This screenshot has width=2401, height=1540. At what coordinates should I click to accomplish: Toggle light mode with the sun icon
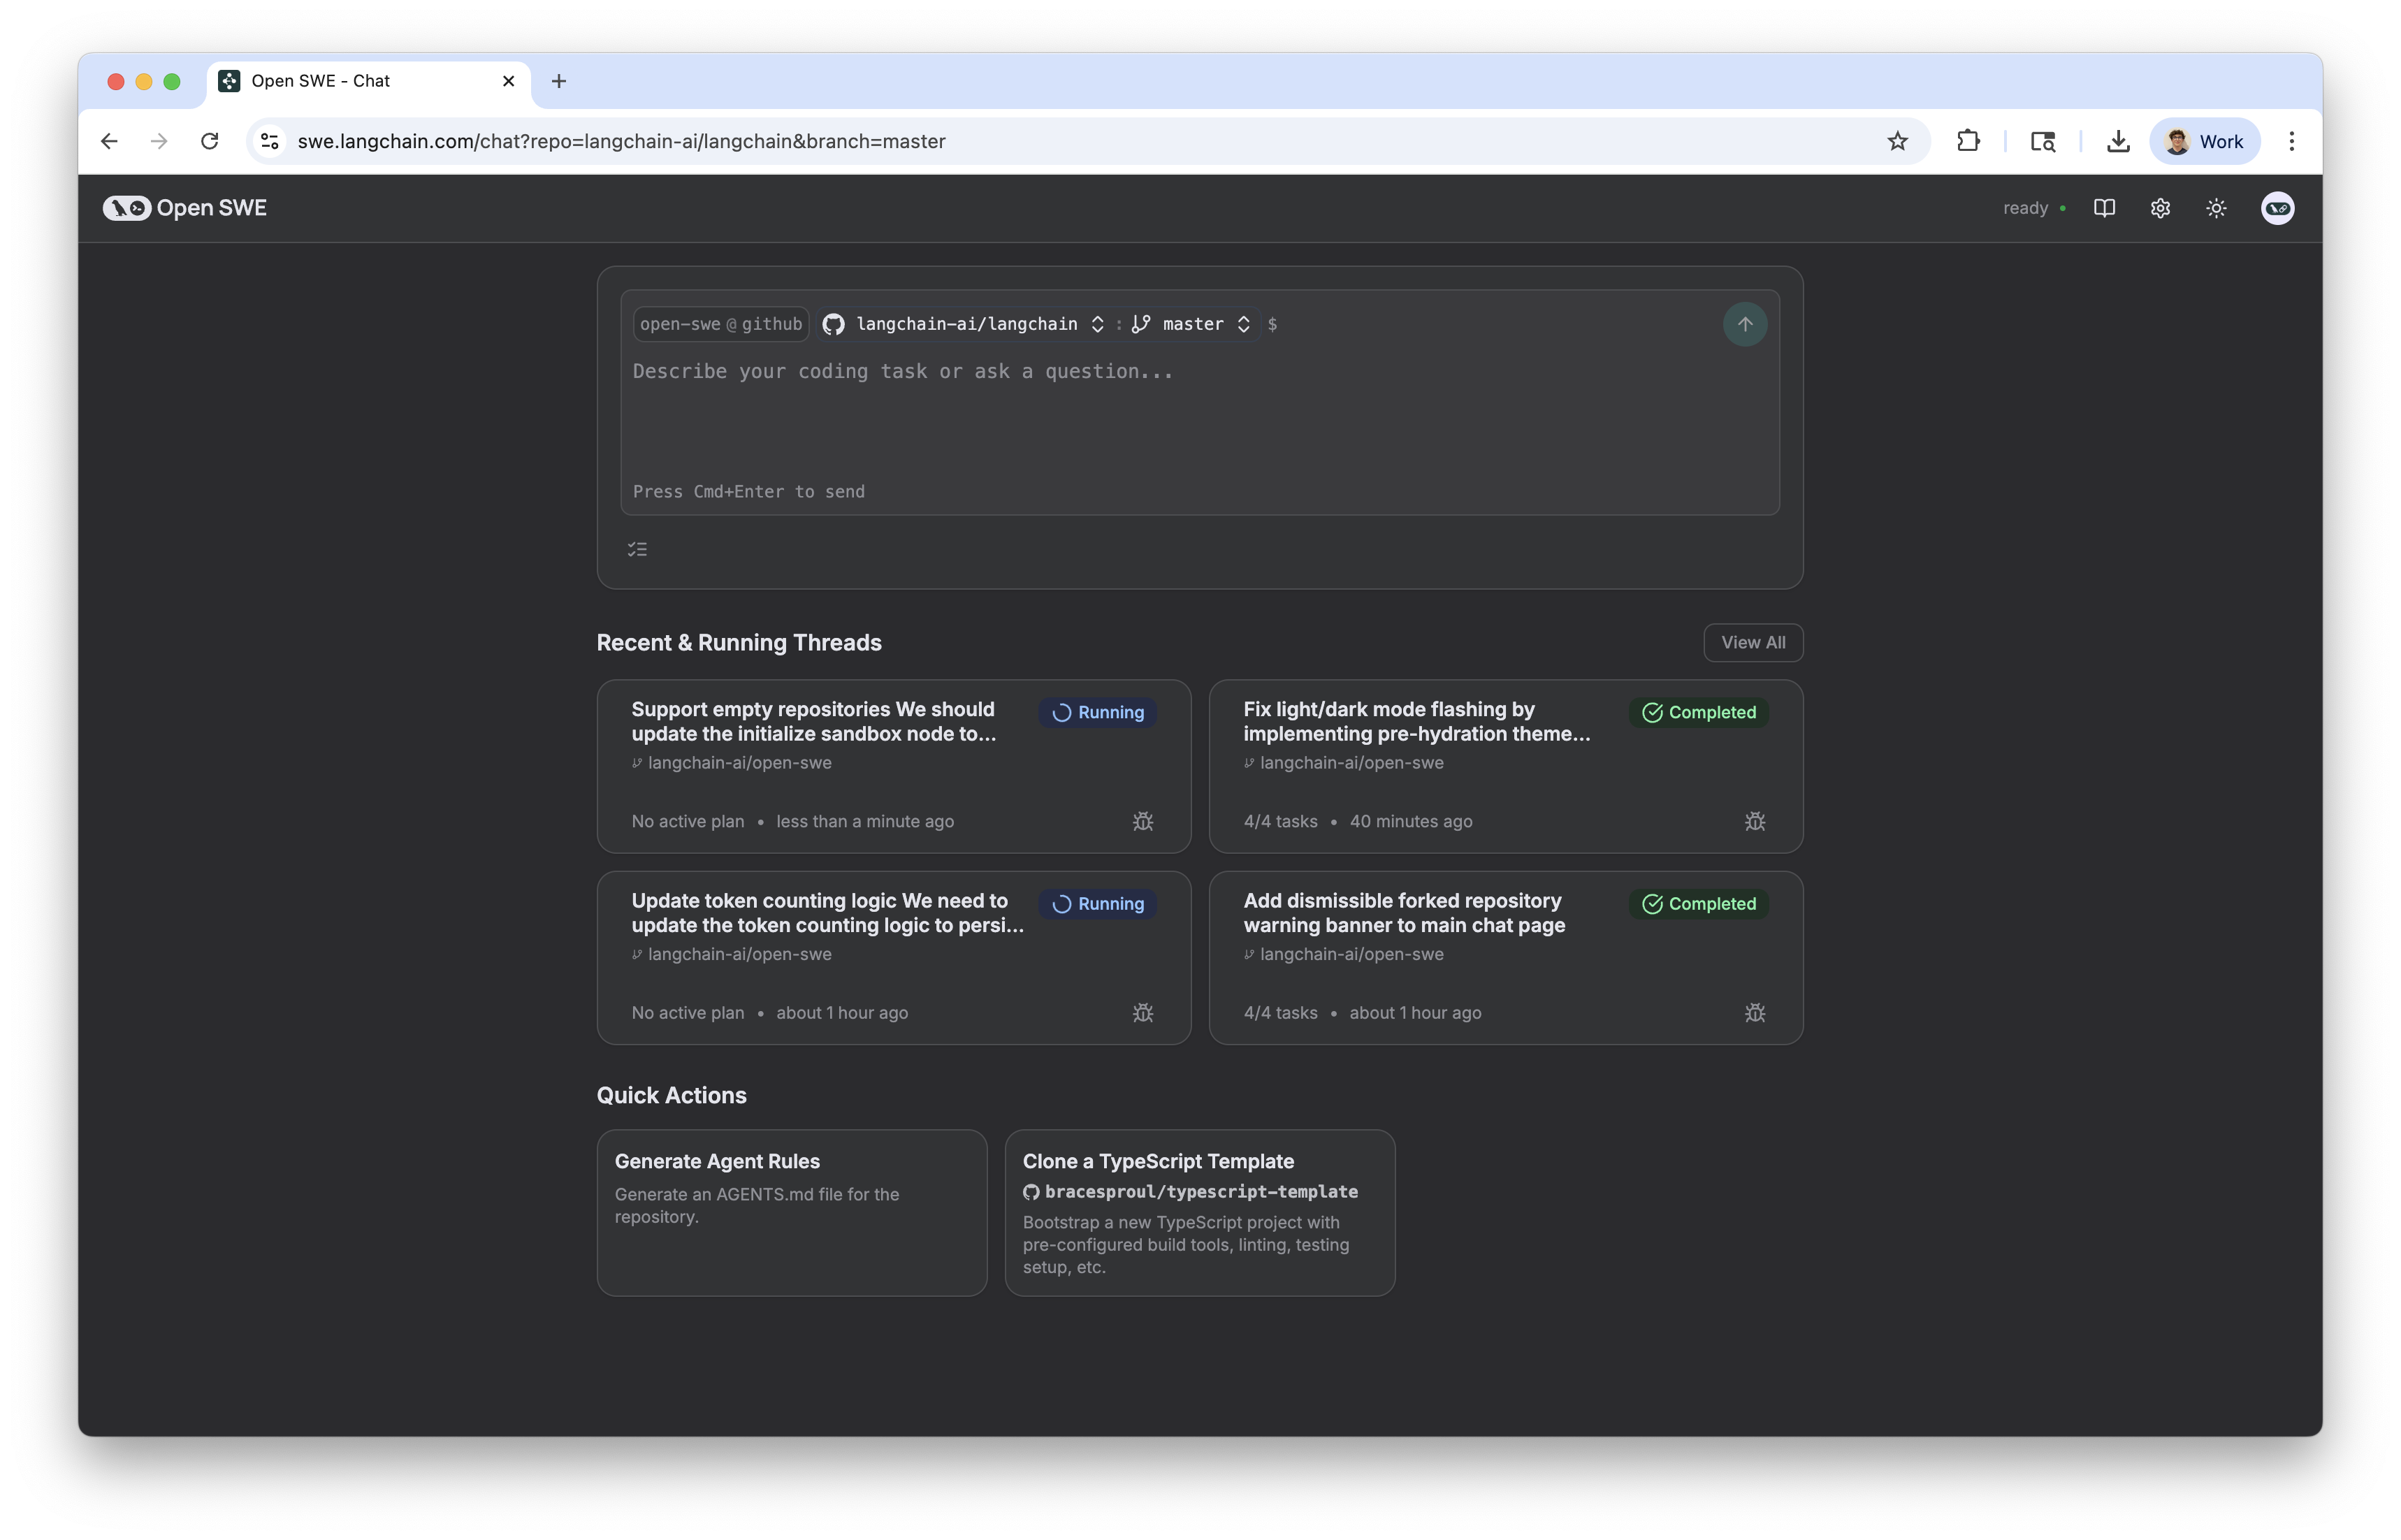point(2215,208)
